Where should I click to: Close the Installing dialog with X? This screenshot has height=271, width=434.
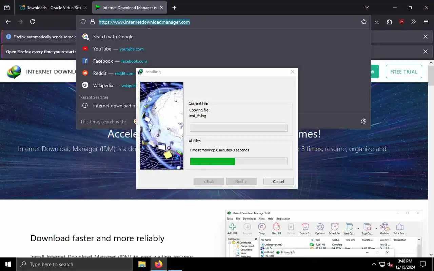[x=293, y=72]
